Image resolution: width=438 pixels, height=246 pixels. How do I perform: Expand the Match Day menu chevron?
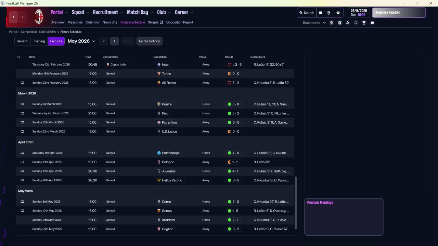coord(152,13)
